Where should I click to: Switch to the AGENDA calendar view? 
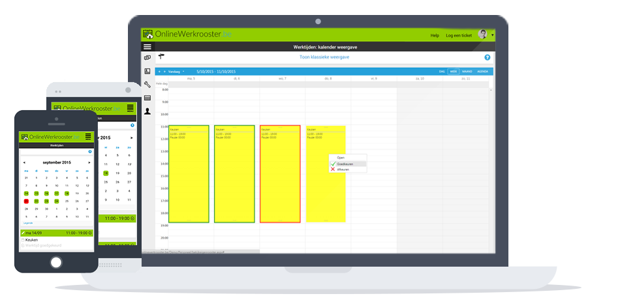pyautogui.click(x=483, y=71)
